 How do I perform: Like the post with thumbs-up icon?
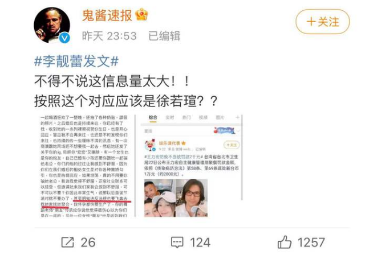[x=284, y=242]
